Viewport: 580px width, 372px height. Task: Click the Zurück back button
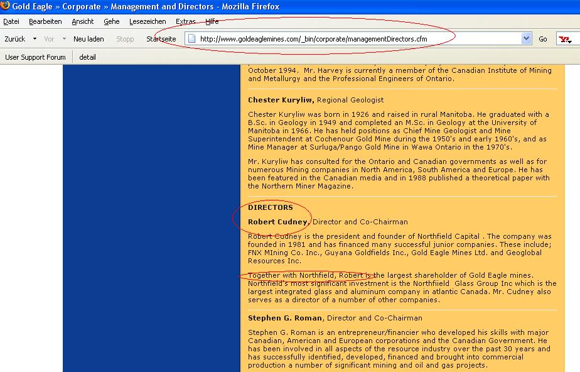click(x=15, y=39)
